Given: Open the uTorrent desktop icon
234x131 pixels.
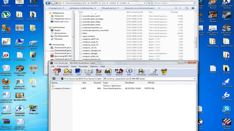Looking at the screenshot, I should point(6,16).
